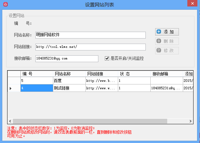Click the status cell in 测试链接 row
This screenshot has width=200, height=143.
[x=134, y=88]
